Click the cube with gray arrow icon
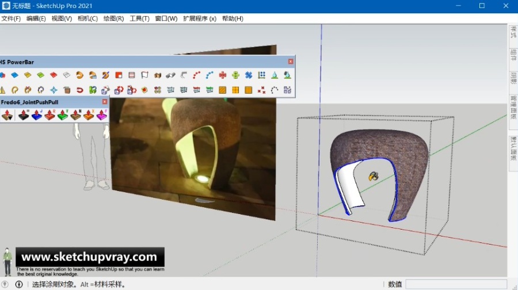This screenshot has height=290, width=518. click(105, 90)
